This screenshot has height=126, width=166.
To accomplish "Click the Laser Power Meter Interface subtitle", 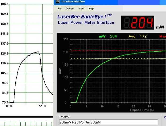I will [86, 23].
